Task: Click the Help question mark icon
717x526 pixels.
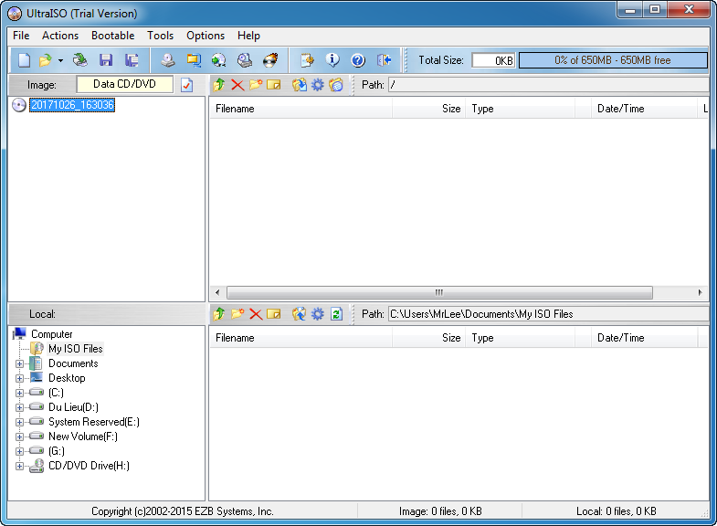Action: pos(358,60)
